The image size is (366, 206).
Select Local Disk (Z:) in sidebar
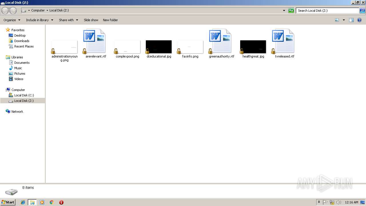pyautogui.click(x=23, y=101)
